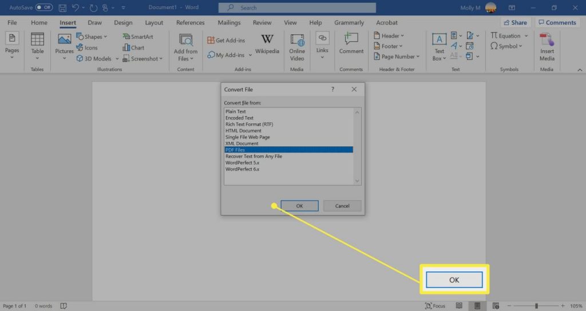Viewport: 586px width, 311px height.
Task: Click the proofing book icon in status bar
Action: [64, 306]
